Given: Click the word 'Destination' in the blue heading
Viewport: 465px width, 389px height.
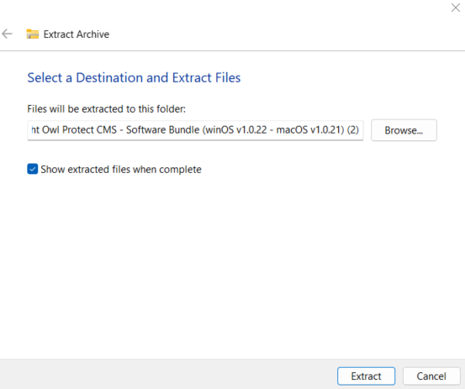Looking at the screenshot, I should click(109, 78).
